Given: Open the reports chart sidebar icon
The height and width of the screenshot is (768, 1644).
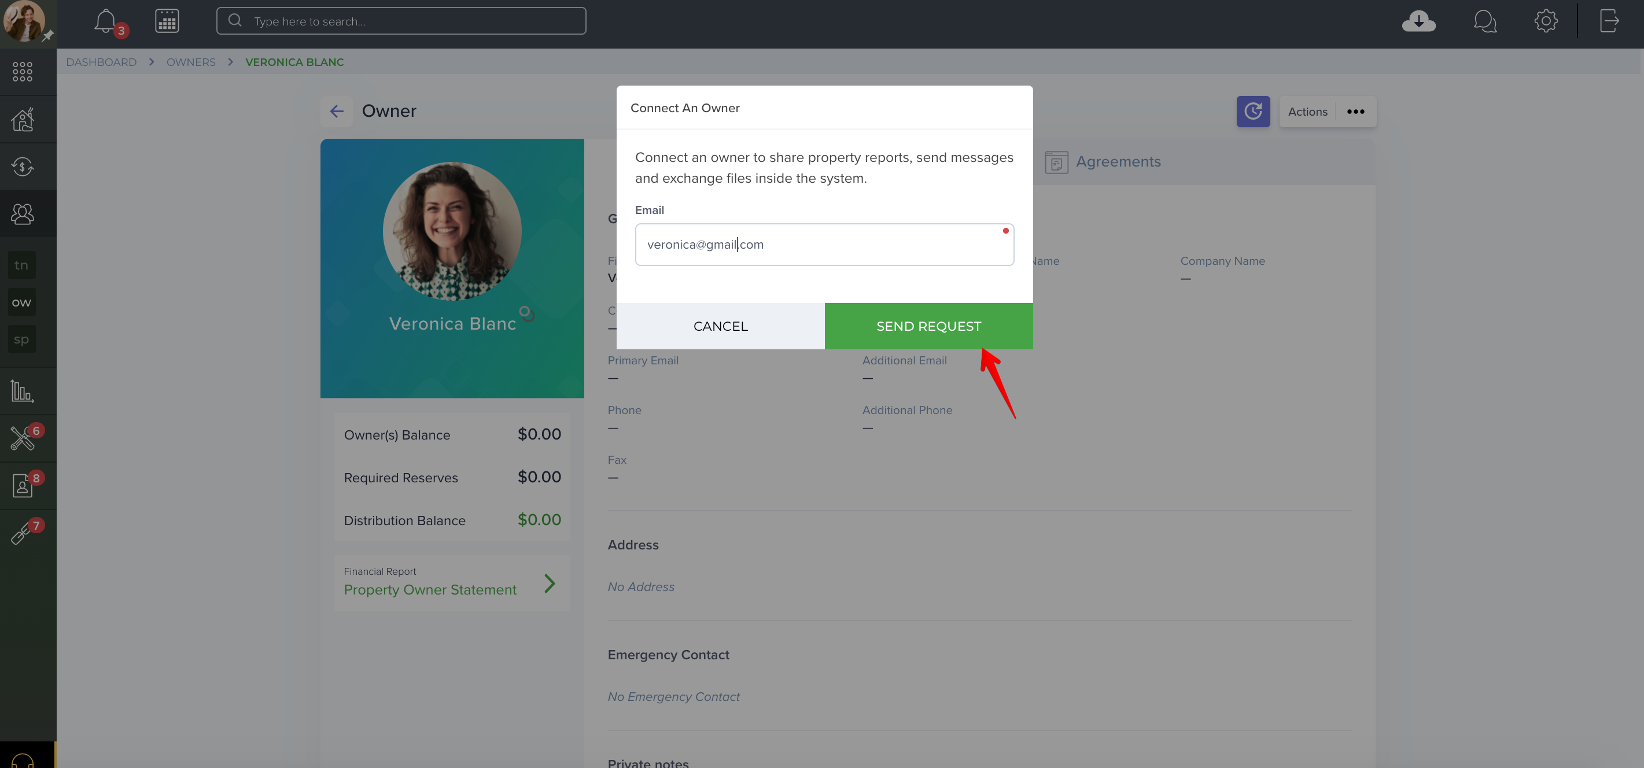Looking at the screenshot, I should click(x=23, y=391).
